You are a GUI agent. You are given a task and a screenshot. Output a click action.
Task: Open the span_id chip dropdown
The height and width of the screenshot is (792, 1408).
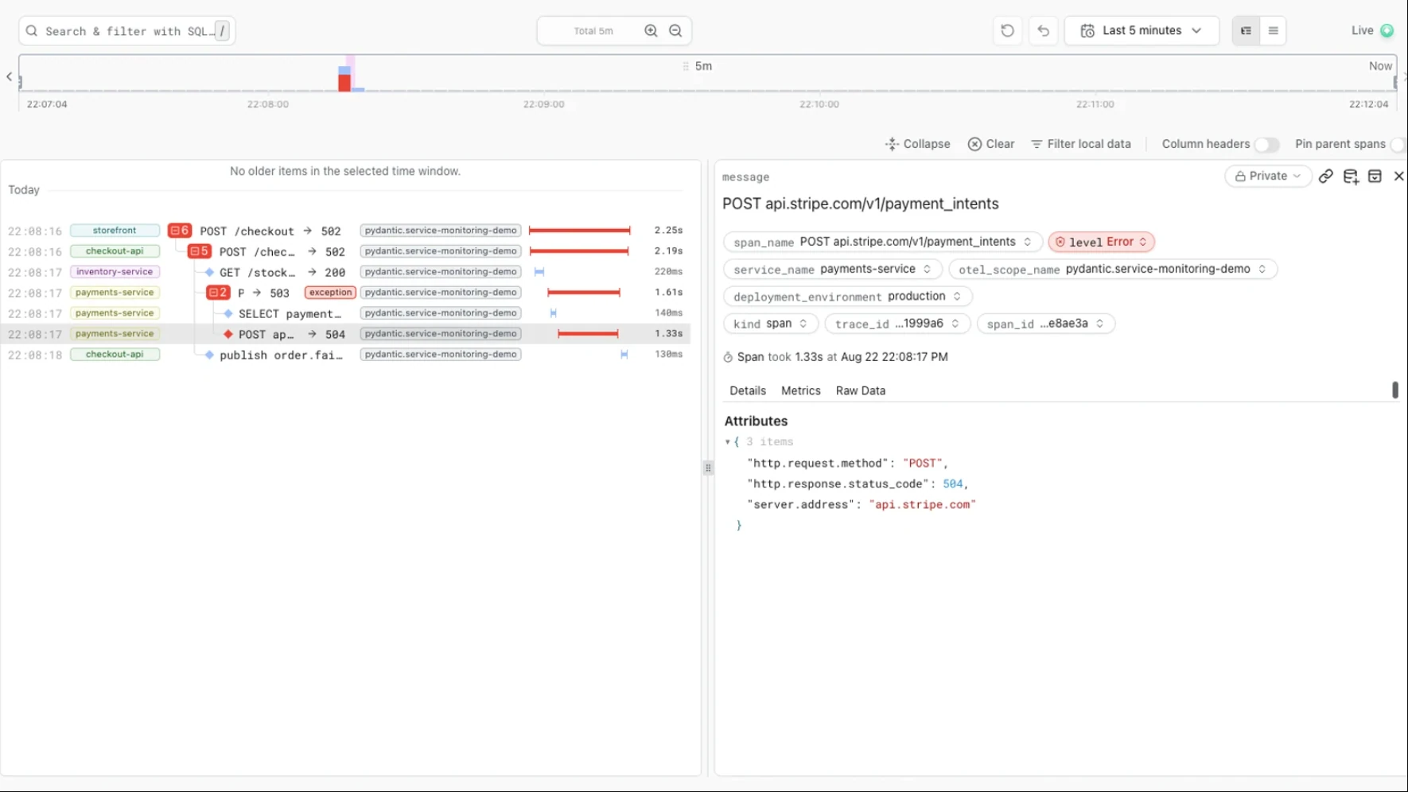1045,324
